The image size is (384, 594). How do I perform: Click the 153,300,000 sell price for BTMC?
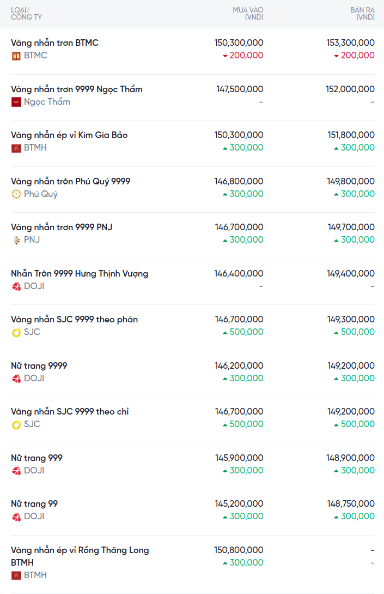(x=351, y=43)
